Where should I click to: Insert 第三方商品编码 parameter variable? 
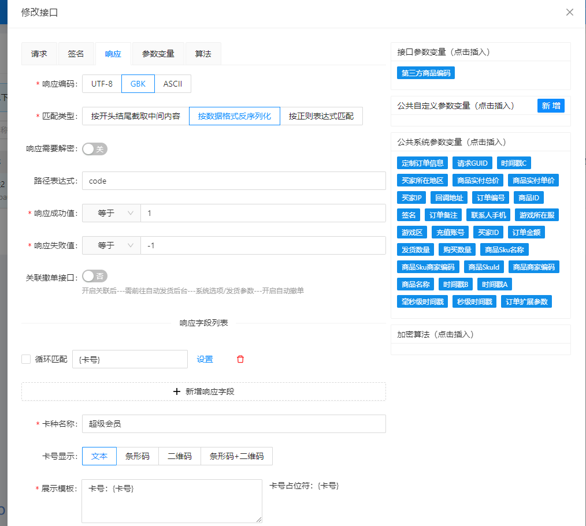[x=426, y=73]
